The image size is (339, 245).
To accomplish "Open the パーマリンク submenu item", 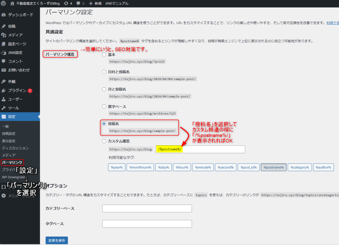I will 12,162.
